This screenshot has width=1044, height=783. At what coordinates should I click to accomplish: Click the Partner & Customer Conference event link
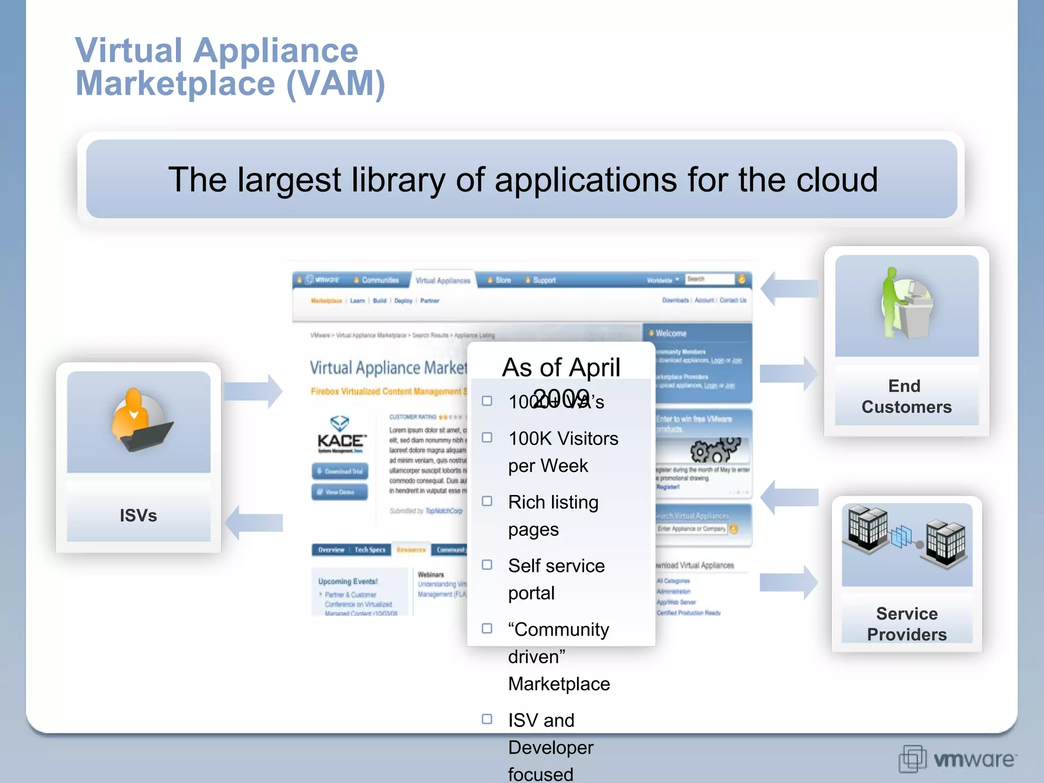[x=358, y=604]
